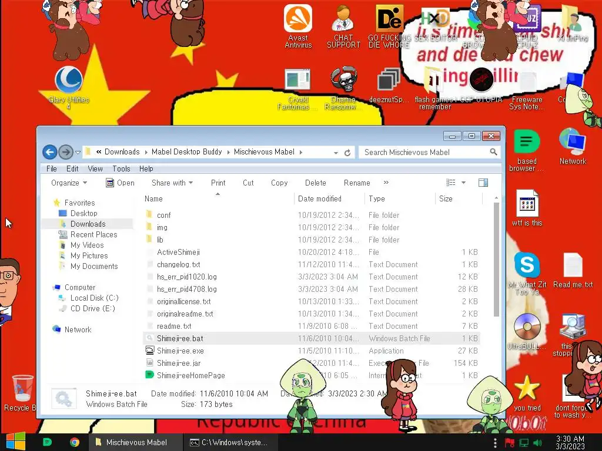Select hs_err_pid1020.log file
Image resolution: width=602 pixels, height=451 pixels.
pos(312,277)
